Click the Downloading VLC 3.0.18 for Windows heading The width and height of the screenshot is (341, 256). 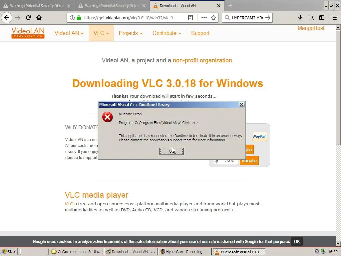point(168,83)
